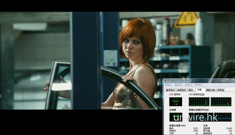Click the CPU 使用率 label
This screenshot has height=135, width=235.
[175, 94]
